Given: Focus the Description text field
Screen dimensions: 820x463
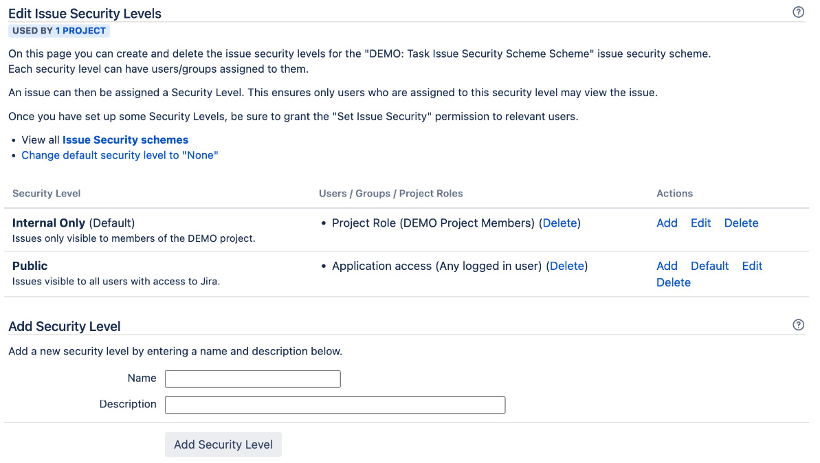Looking at the screenshot, I should coord(335,405).
